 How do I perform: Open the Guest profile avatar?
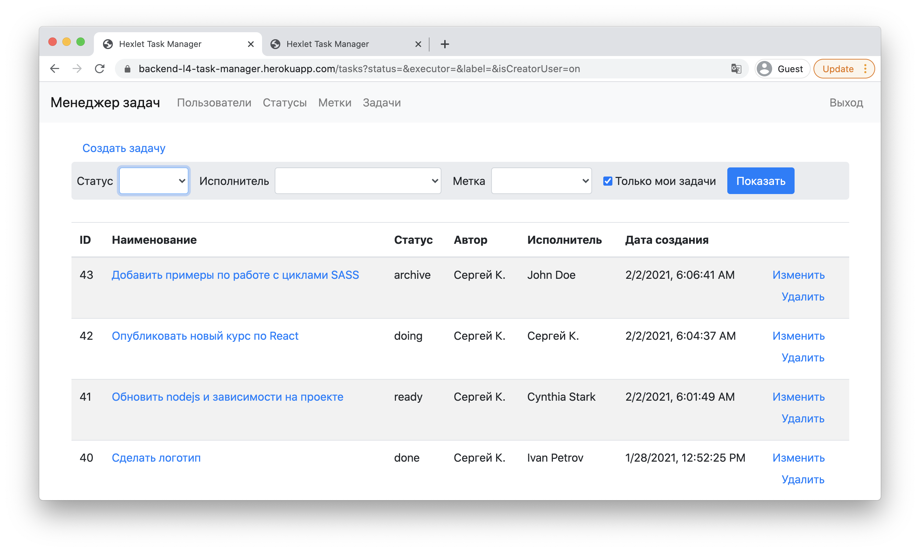pos(764,68)
